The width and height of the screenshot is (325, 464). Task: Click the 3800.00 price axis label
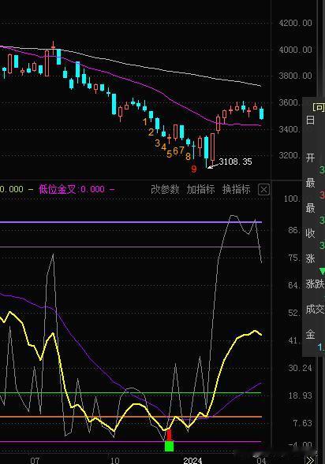(x=295, y=76)
